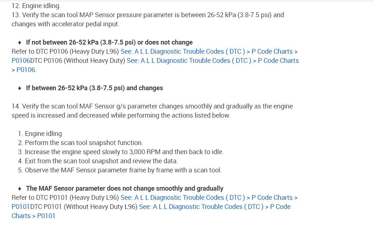Click "Exit from the scan tool snapshot" step
The image size is (374, 225).
(x=101, y=161)
